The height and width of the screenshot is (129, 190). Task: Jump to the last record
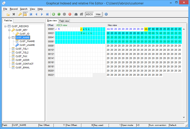pyautogui.click(x=47, y=14)
